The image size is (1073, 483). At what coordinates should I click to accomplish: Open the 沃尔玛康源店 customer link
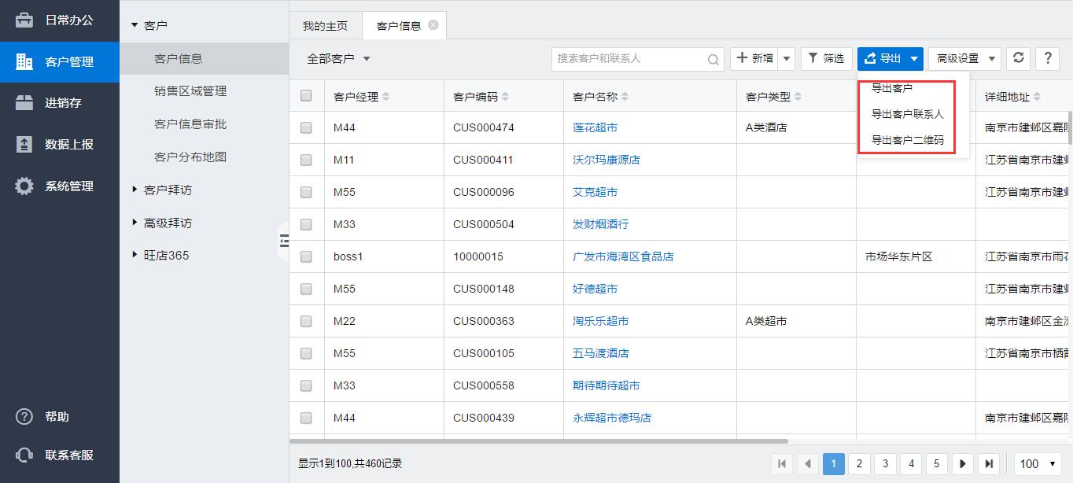pos(606,160)
